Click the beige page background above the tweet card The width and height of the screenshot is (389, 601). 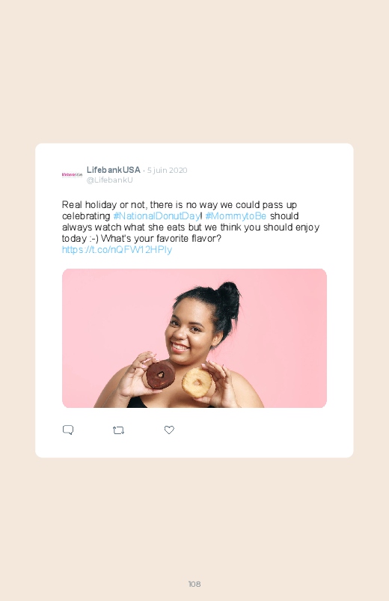[194, 71]
